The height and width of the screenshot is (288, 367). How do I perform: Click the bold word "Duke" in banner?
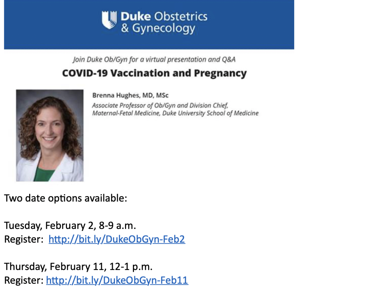pos(135,17)
